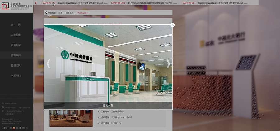Click 中国农业银行 breadcrumb link

[83, 13]
